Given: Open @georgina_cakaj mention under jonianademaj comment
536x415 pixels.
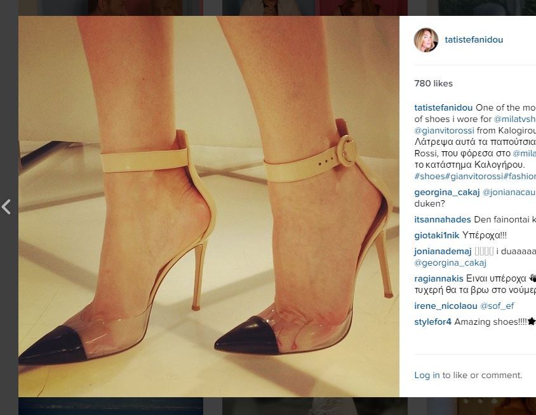Looking at the screenshot, I should pos(450,262).
